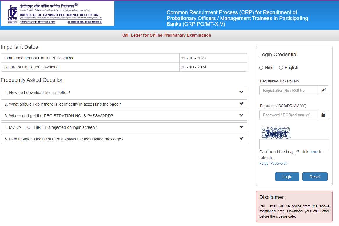The width and height of the screenshot is (339, 226).
Task: Click the Login button
Action: tap(287, 177)
